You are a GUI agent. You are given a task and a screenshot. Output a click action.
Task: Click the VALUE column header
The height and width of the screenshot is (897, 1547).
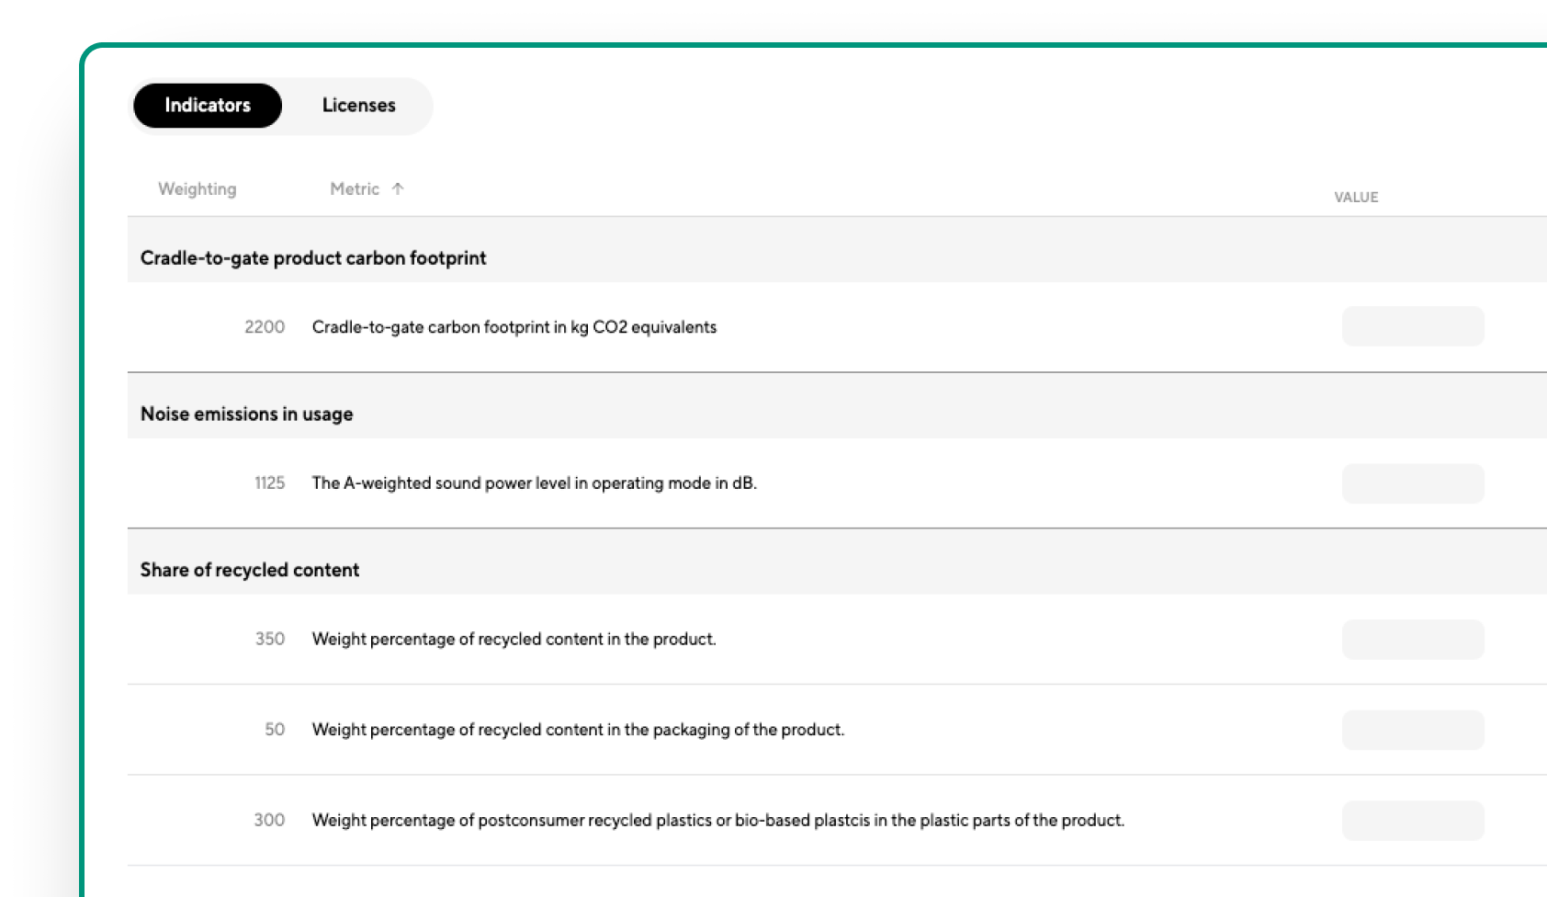coord(1356,197)
